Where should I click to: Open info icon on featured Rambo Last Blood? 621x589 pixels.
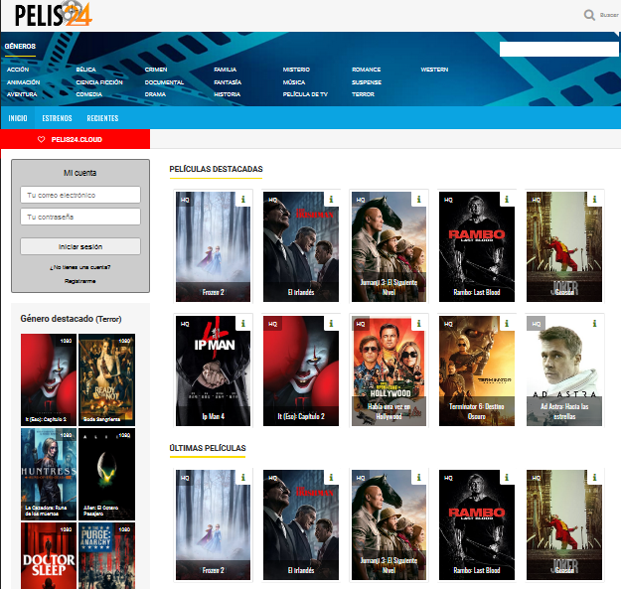[507, 199]
